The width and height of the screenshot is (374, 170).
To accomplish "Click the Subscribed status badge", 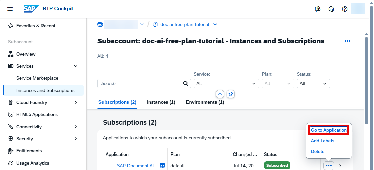I will [277, 165].
